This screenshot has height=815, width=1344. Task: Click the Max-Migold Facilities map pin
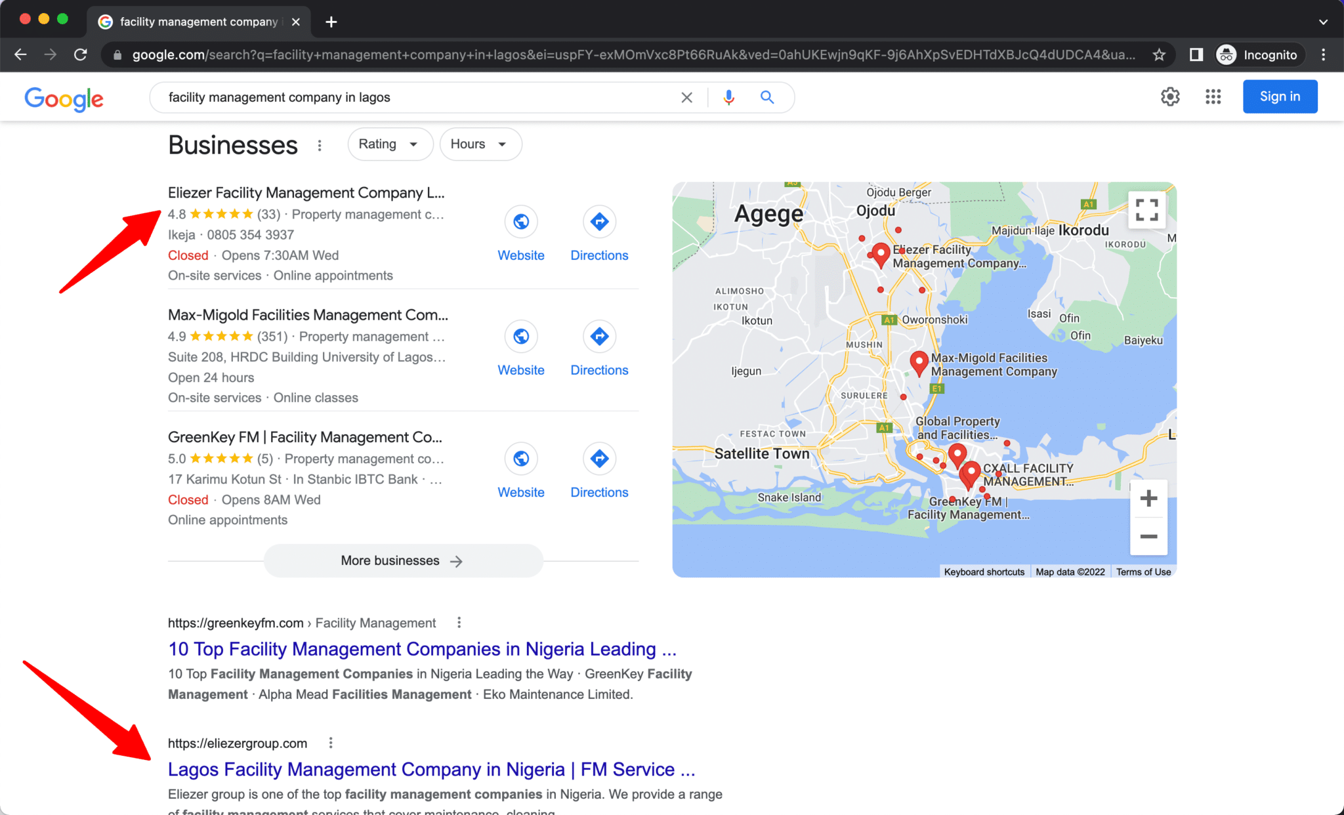(919, 362)
